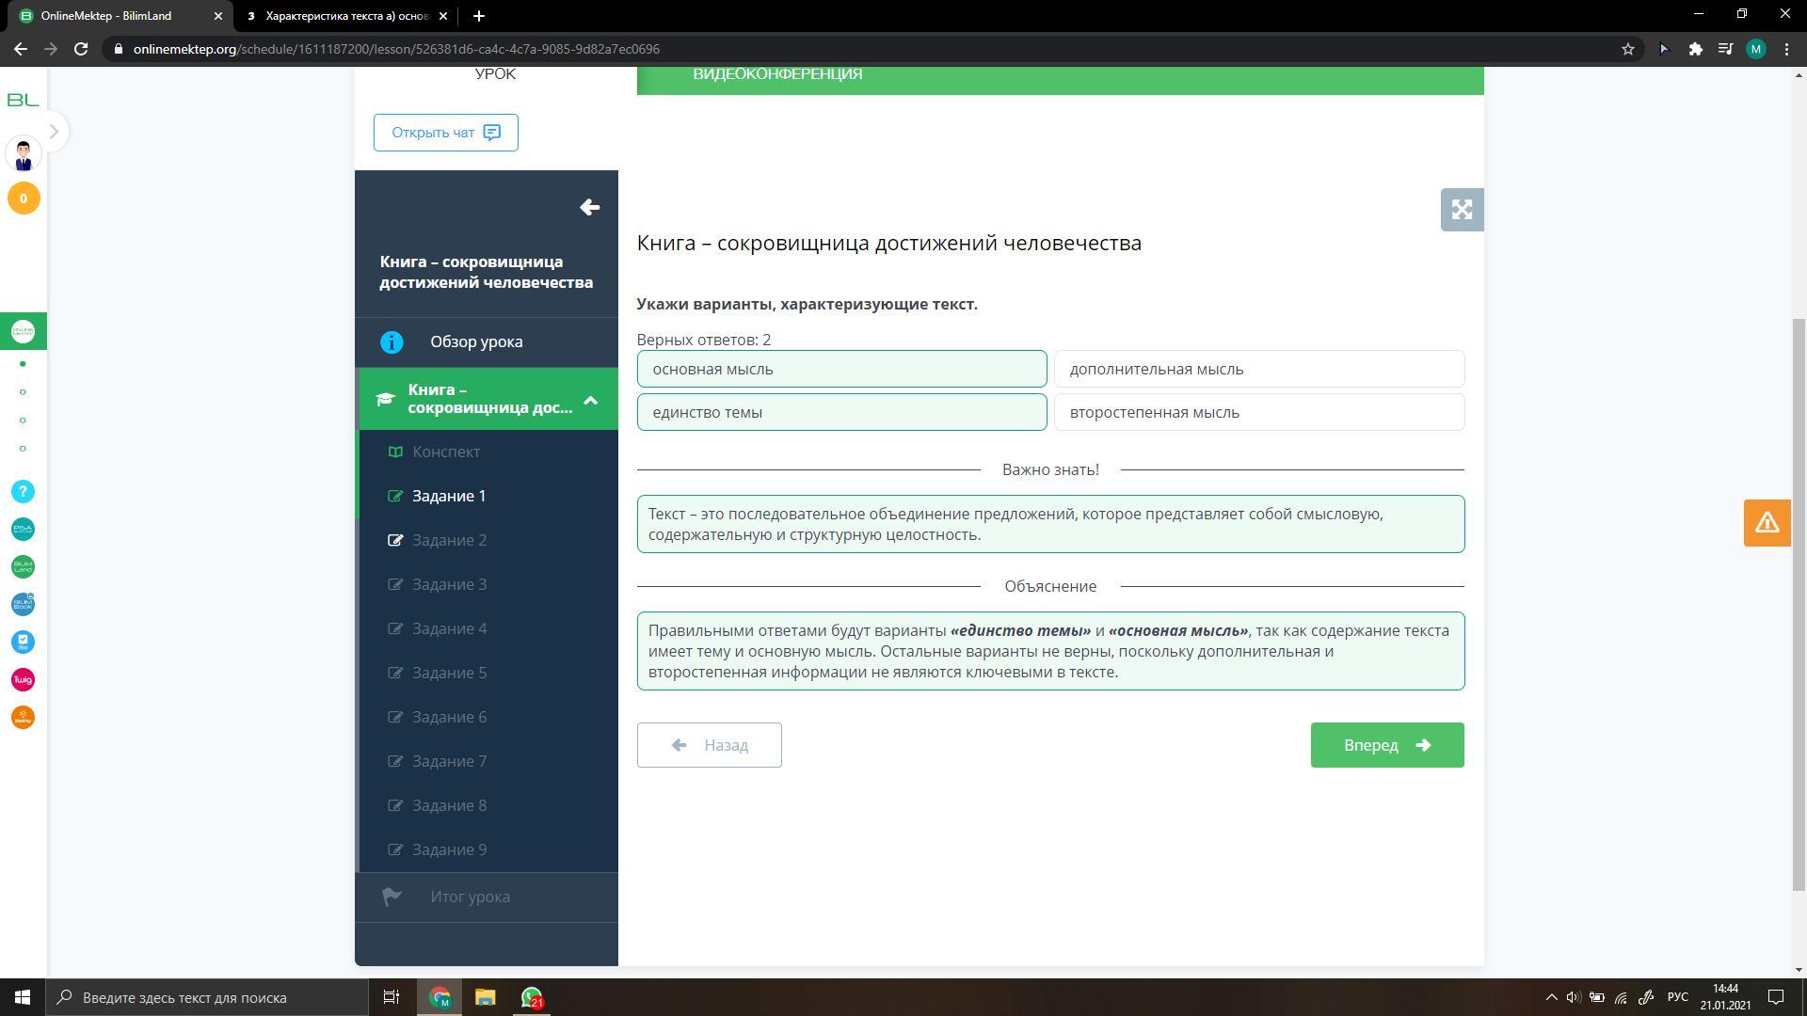Show hidden system tray icons
Viewport: 1807px width, 1016px height.
(x=1551, y=997)
